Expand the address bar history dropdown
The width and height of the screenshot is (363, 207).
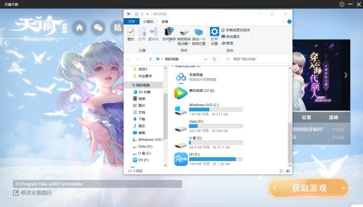click(206, 59)
